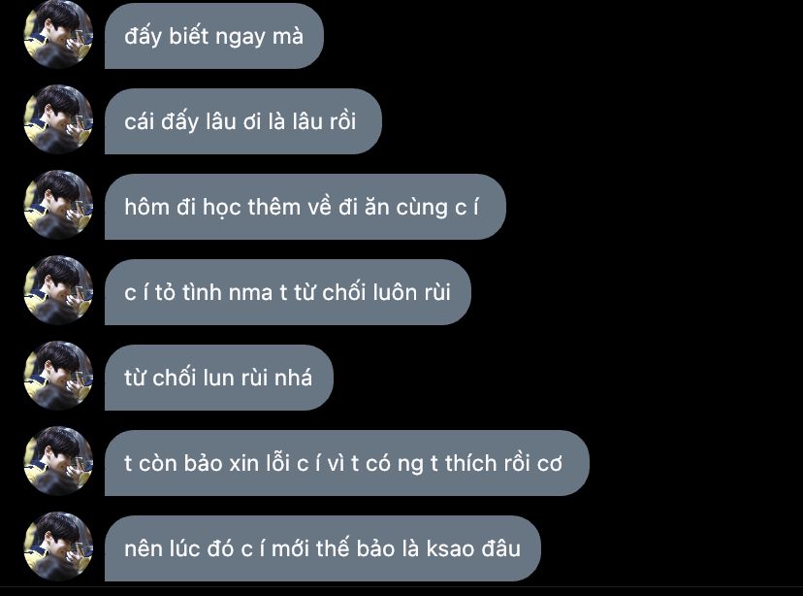Open profile picture next to "cái đấy lâu ơi"
This screenshot has height=596, width=803.
pyautogui.click(x=58, y=119)
